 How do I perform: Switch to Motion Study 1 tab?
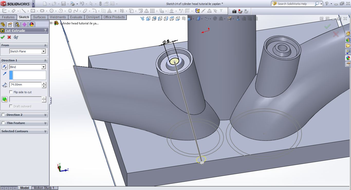point(44,188)
